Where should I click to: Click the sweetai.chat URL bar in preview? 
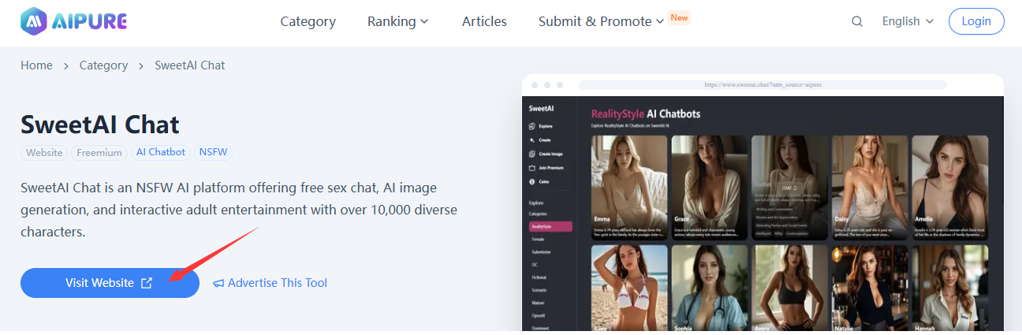[763, 84]
